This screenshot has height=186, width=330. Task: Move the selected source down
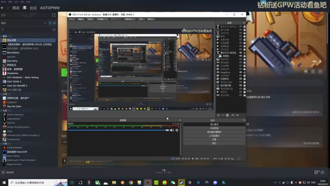point(238,115)
